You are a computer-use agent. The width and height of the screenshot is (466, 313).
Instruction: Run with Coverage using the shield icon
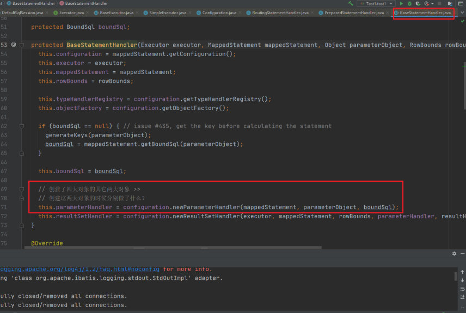tap(418, 4)
